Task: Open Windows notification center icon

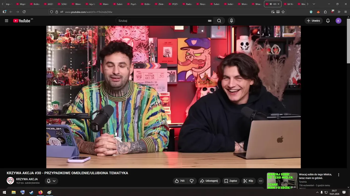Action: point(344,192)
